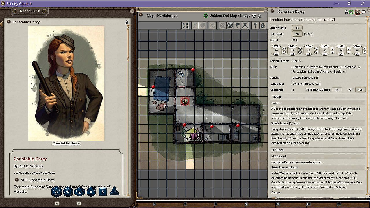Click the Hit Points value field
The height and width of the screenshot is (208, 370).
(297, 34)
